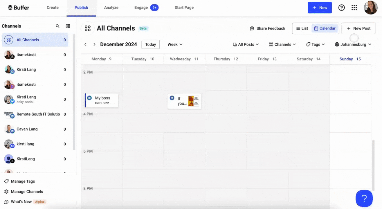Open the Engage section
The height and width of the screenshot is (209, 382).
click(x=141, y=8)
